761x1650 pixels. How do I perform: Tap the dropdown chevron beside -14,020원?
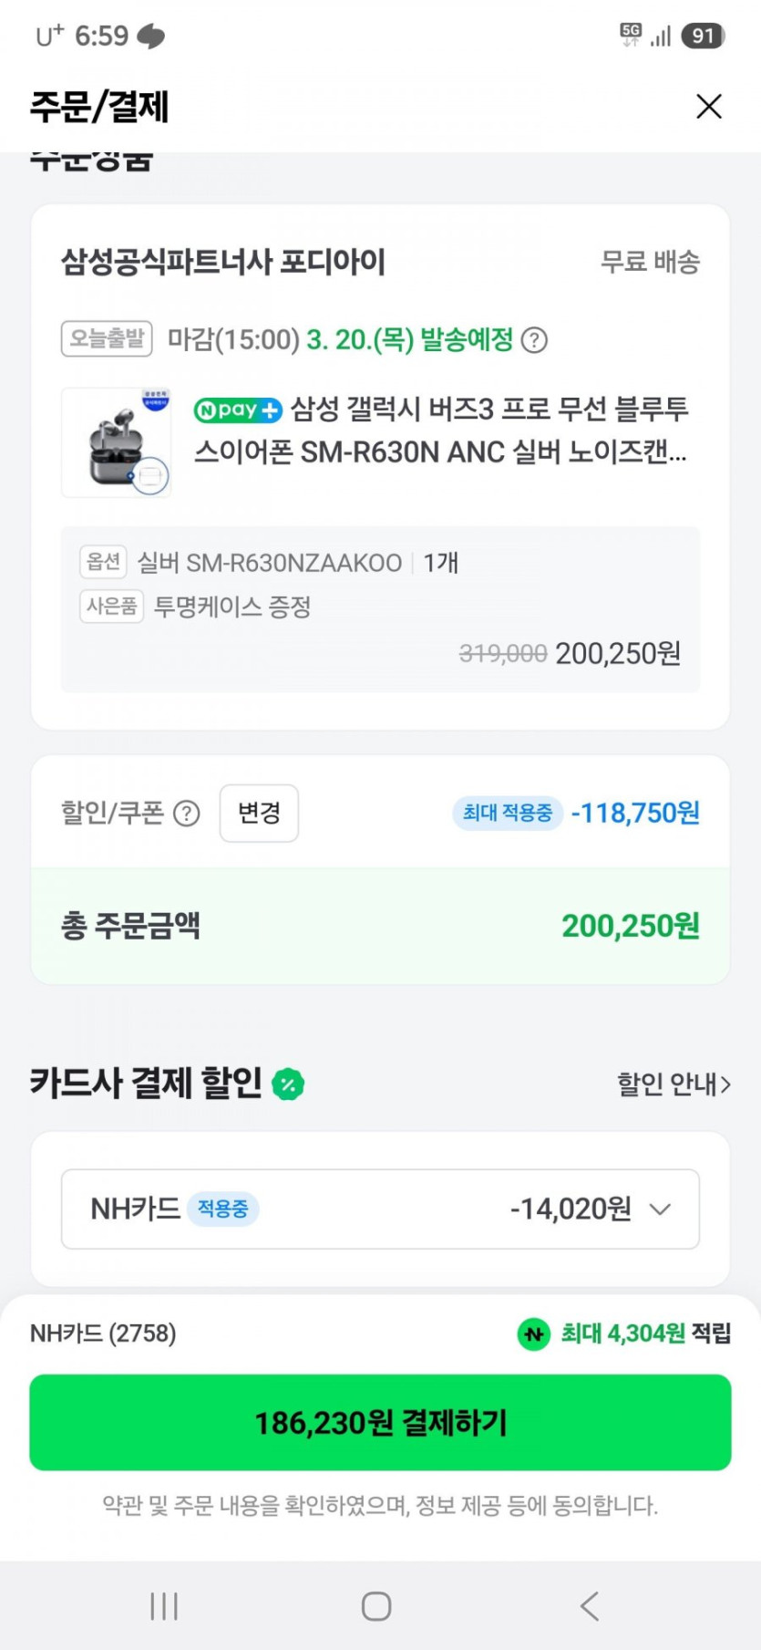[x=660, y=1209]
